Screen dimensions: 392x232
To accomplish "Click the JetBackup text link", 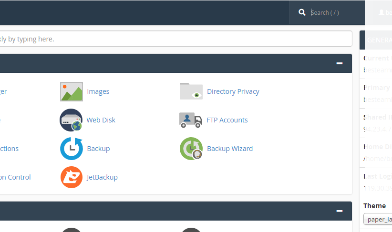I will click(x=102, y=177).
